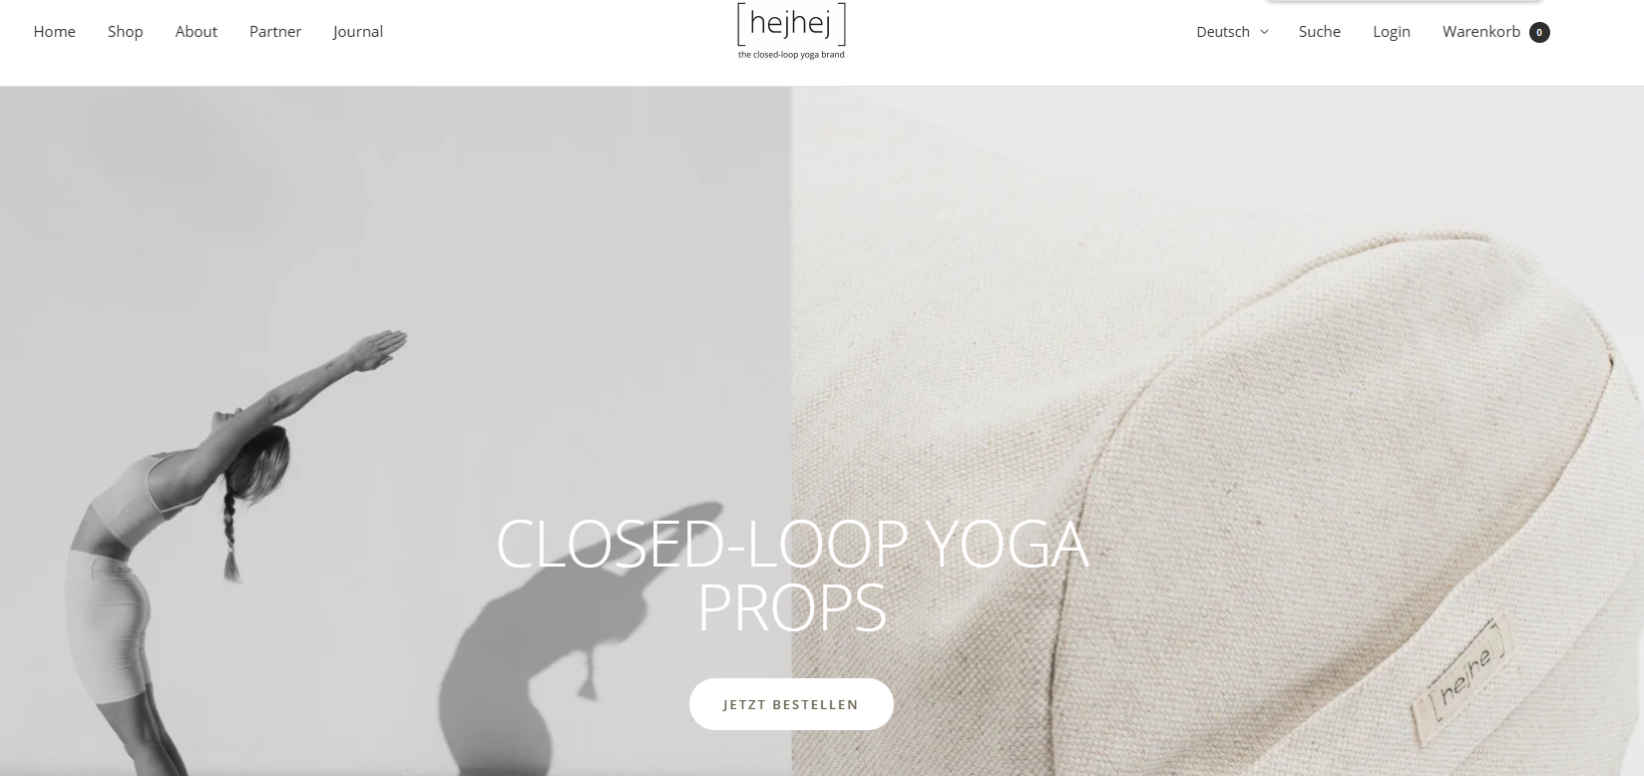
Task: Click the cart item count badge
Action: pos(1539,33)
